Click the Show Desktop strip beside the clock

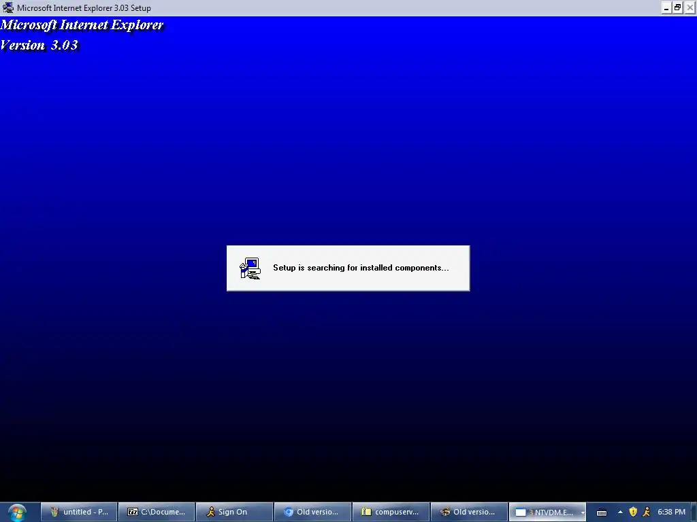point(694,512)
